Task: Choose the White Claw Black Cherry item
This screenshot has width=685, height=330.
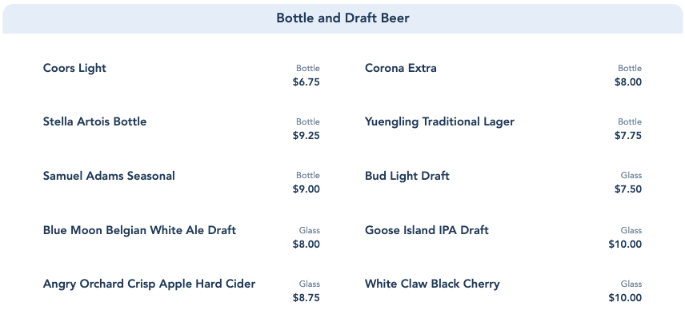Action: [x=432, y=284]
